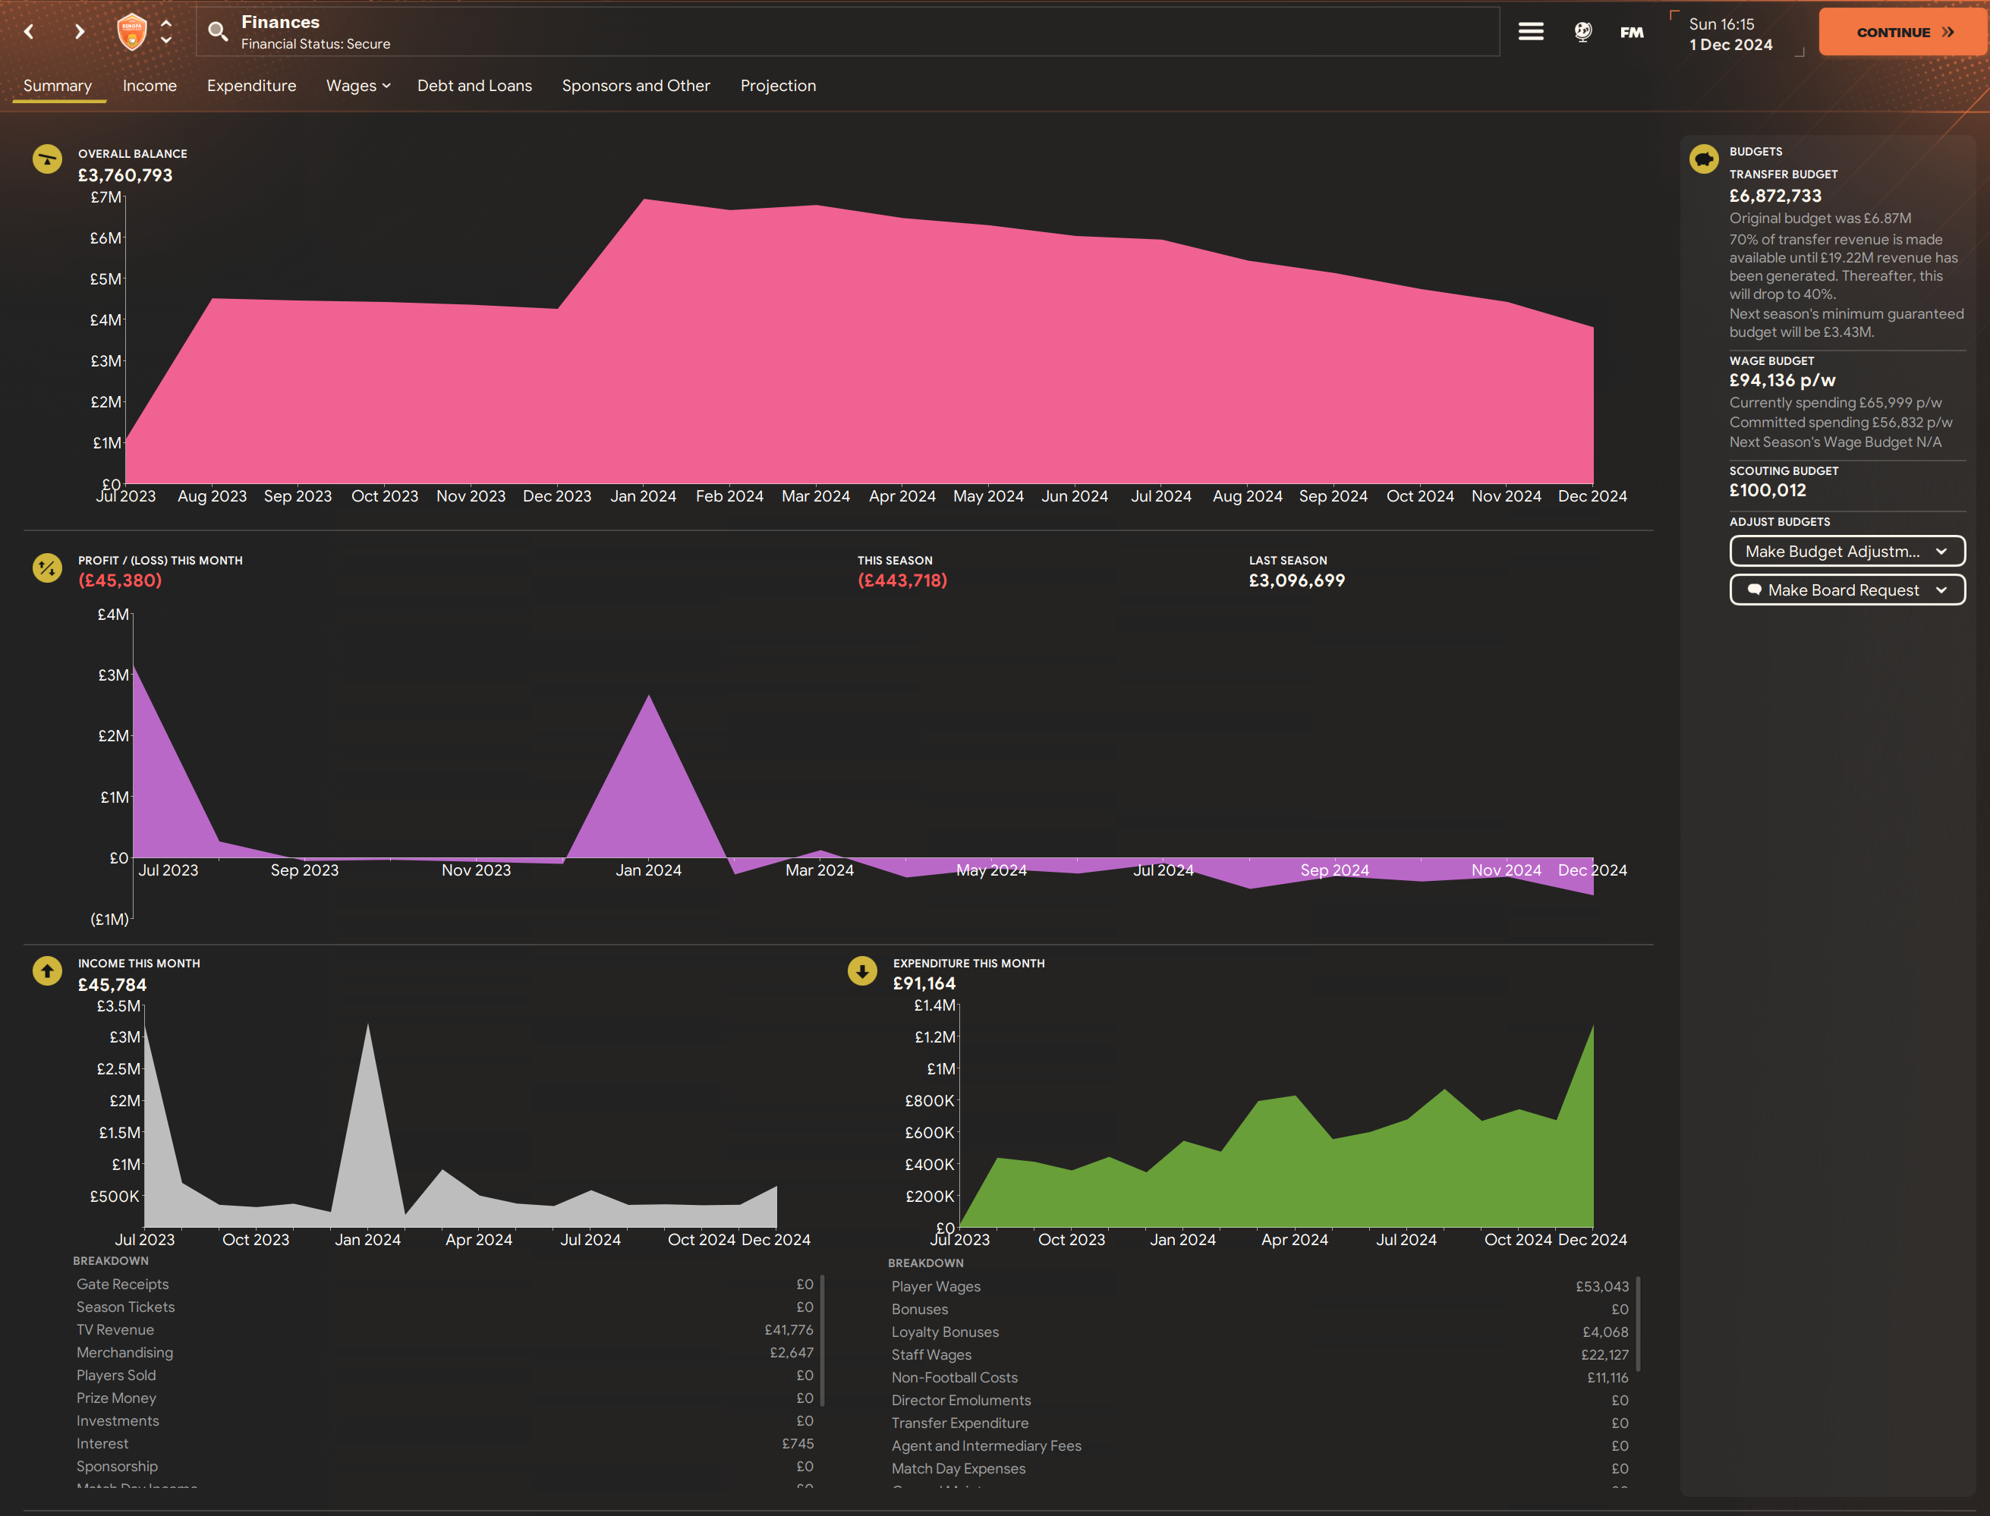
Task: Click the Expenditure This Month arrow icon
Action: 862,971
